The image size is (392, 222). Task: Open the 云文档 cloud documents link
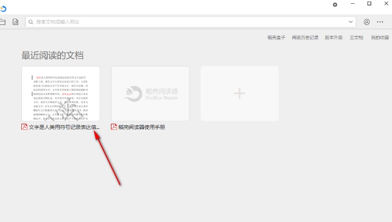pos(356,38)
